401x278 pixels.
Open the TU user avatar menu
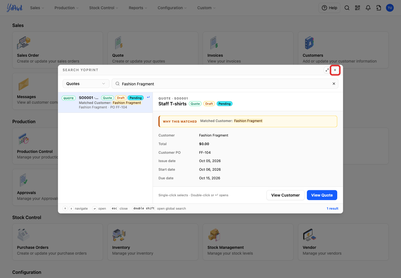390,8
